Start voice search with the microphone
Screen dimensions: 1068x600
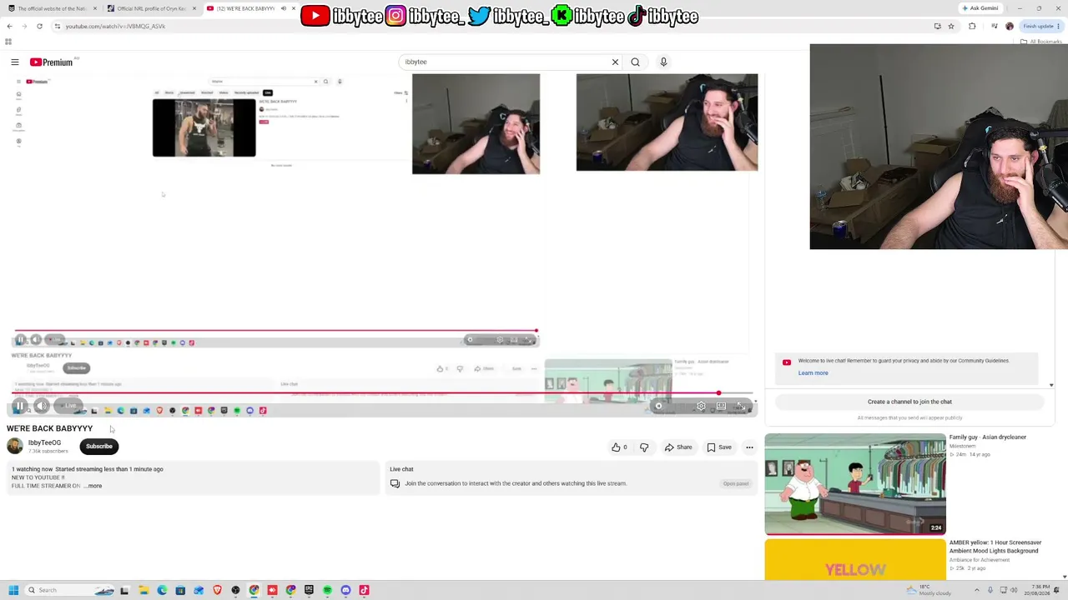click(663, 62)
